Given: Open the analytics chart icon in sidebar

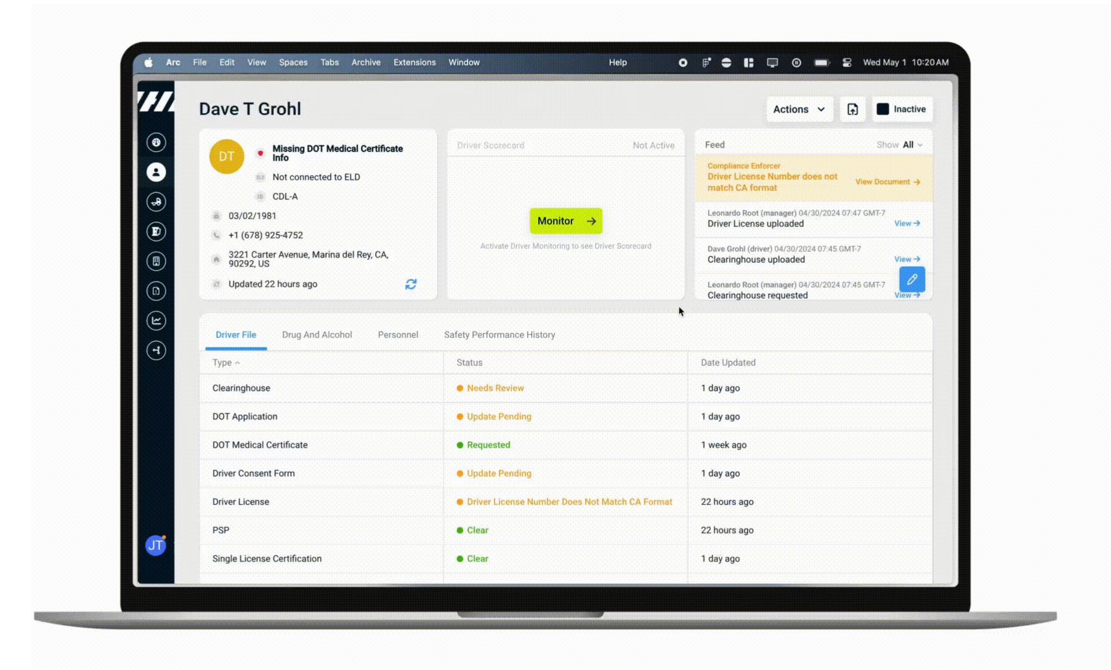Looking at the screenshot, I should 156,320.
